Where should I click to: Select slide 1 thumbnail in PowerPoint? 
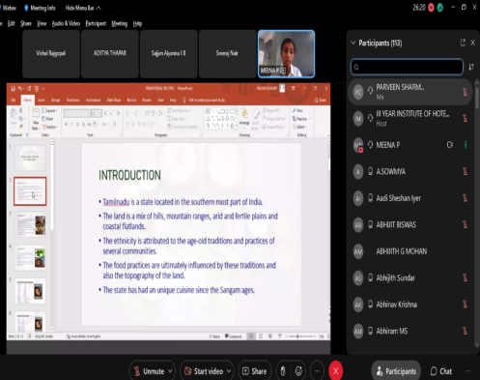pyautogui.click(x=30, y=158)
